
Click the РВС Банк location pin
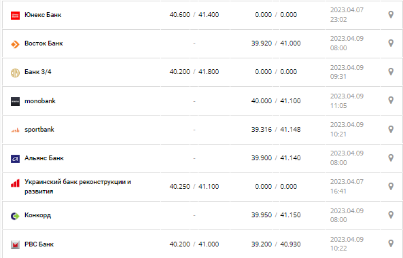point(391,243)
